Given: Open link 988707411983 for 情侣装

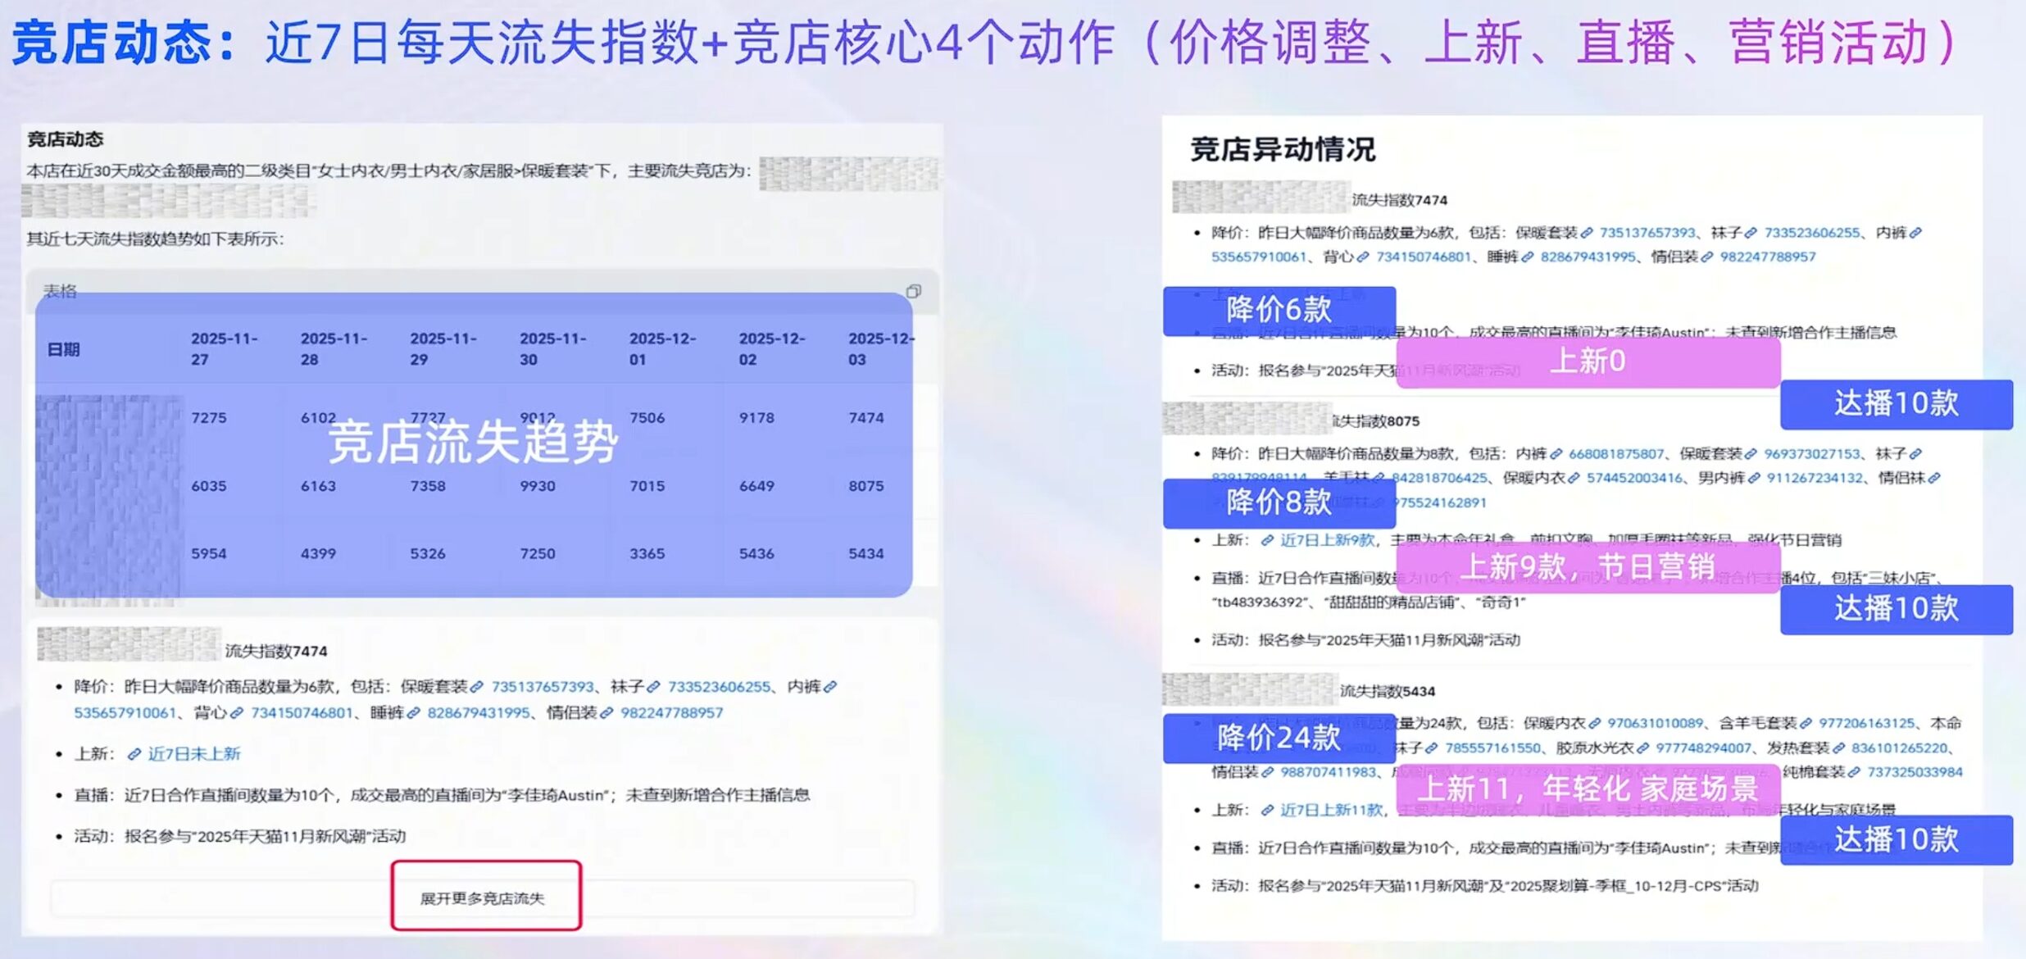Looking at the screenshot, I should pyautogui.click(x=1329, y=772).
